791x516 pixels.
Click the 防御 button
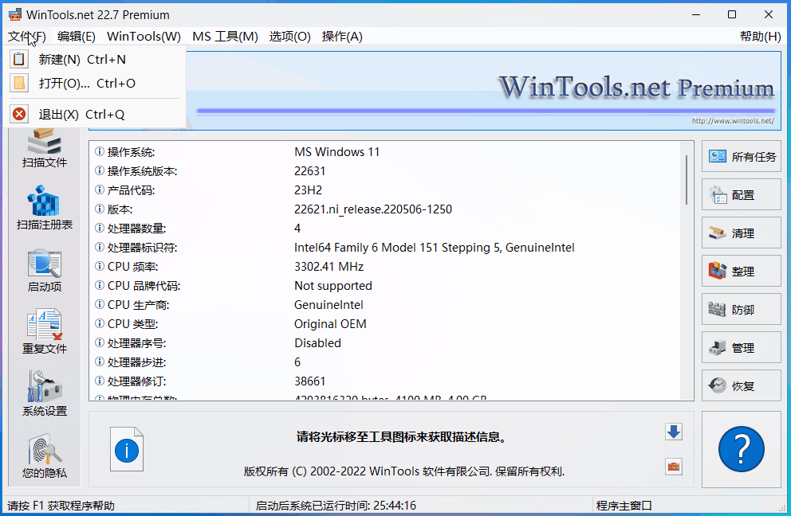tap(741, 310)
